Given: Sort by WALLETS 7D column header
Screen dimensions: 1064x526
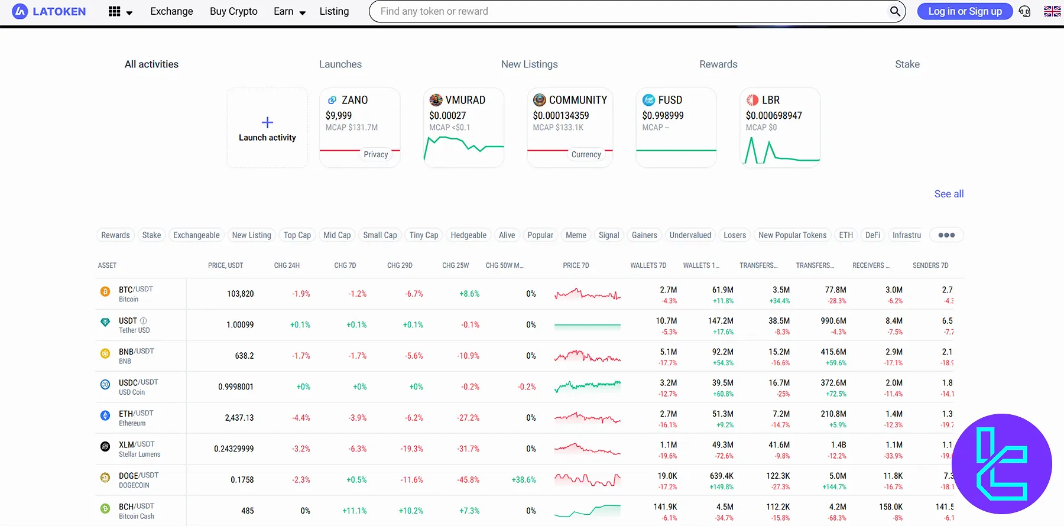Looking at the screenshot, I should (648, 265).
